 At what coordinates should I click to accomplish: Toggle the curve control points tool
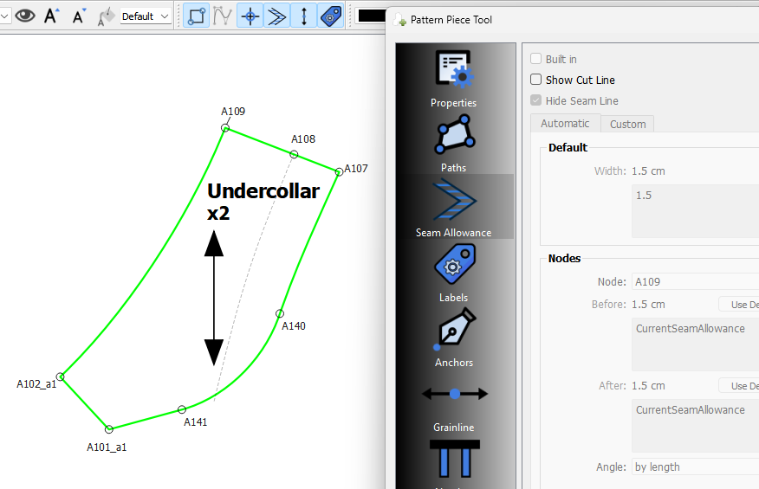223,16
